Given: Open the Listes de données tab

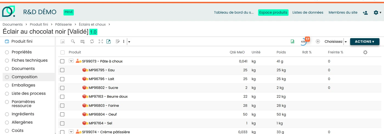Looking at the screenshot, I should point(308,12).
